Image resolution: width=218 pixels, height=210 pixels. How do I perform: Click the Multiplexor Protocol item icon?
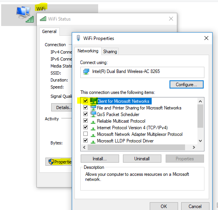pos(93,135)
